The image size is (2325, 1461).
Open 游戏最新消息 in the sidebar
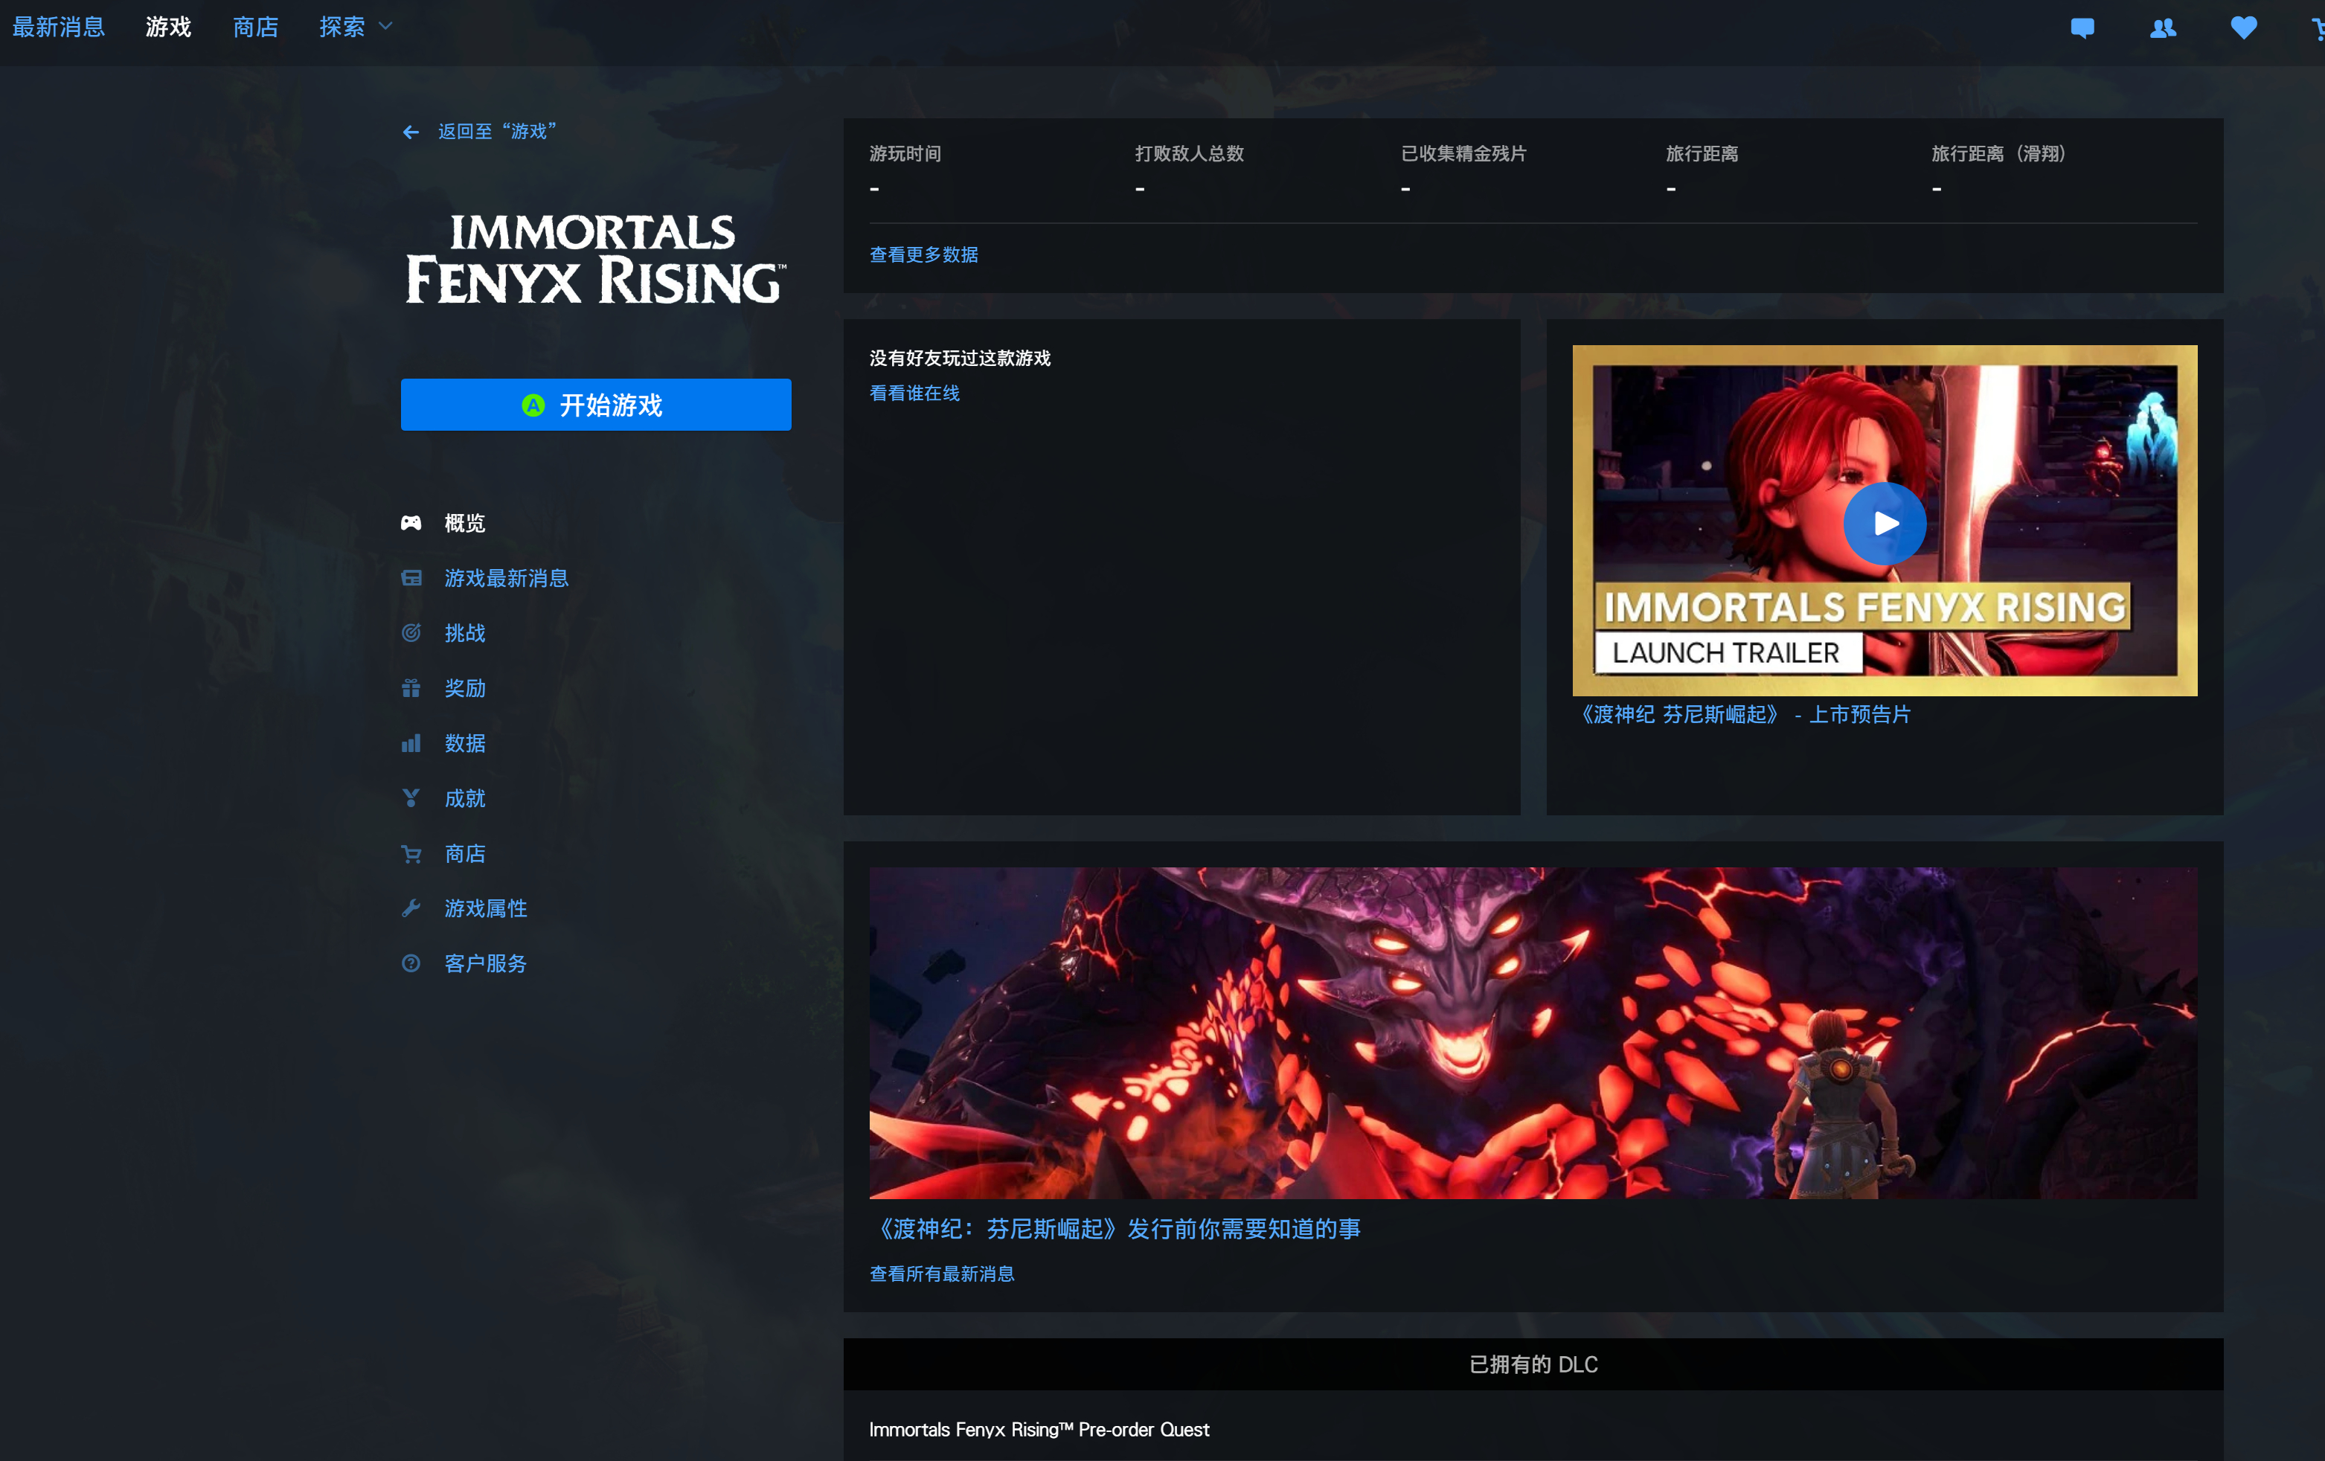pyautogui.click(x=506, y=577)
